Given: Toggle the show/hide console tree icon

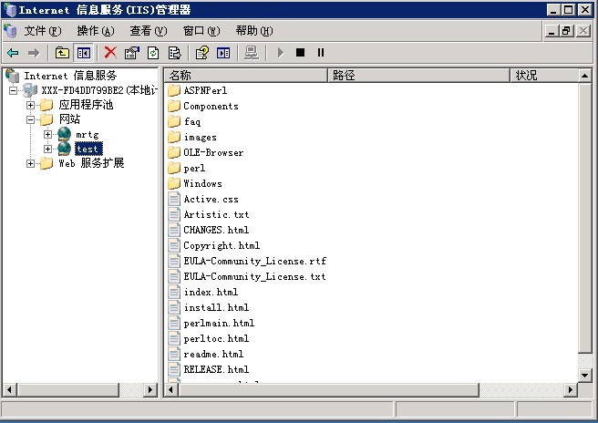Looking at the screenshot, I should pyautogui.click(x=83, y=53).
